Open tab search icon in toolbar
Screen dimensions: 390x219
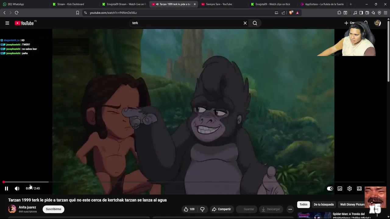click(x=345, y=13)
